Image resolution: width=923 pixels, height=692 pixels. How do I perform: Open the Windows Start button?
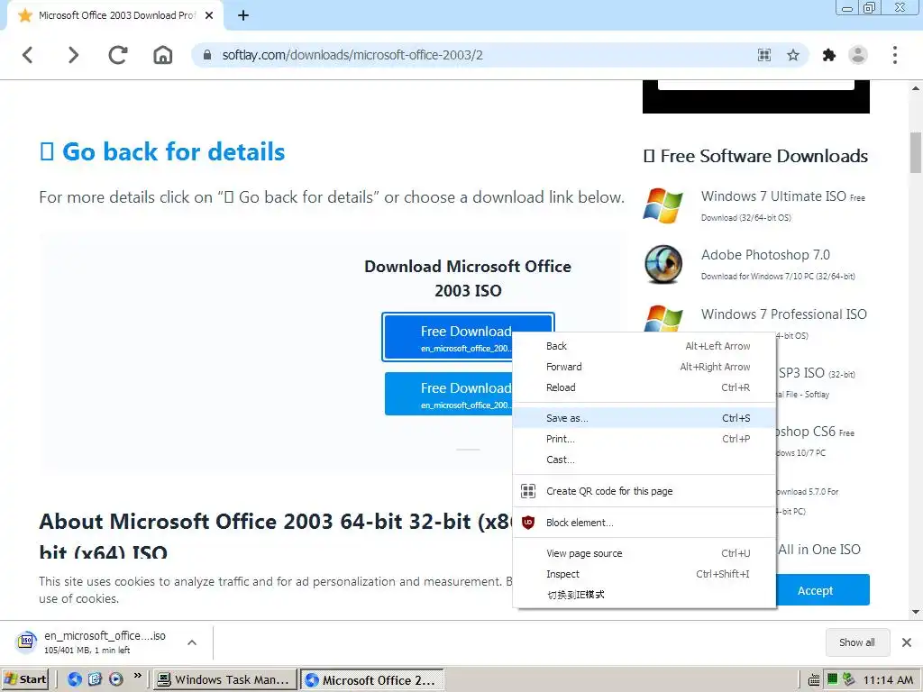[x=24, y=679]
